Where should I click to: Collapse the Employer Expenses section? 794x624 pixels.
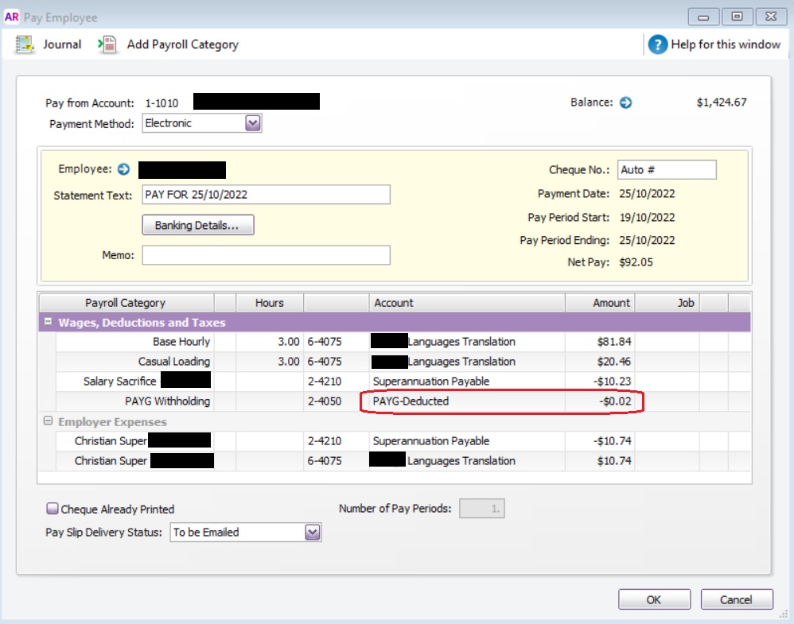pyautogui.click(x=48, y=421)
